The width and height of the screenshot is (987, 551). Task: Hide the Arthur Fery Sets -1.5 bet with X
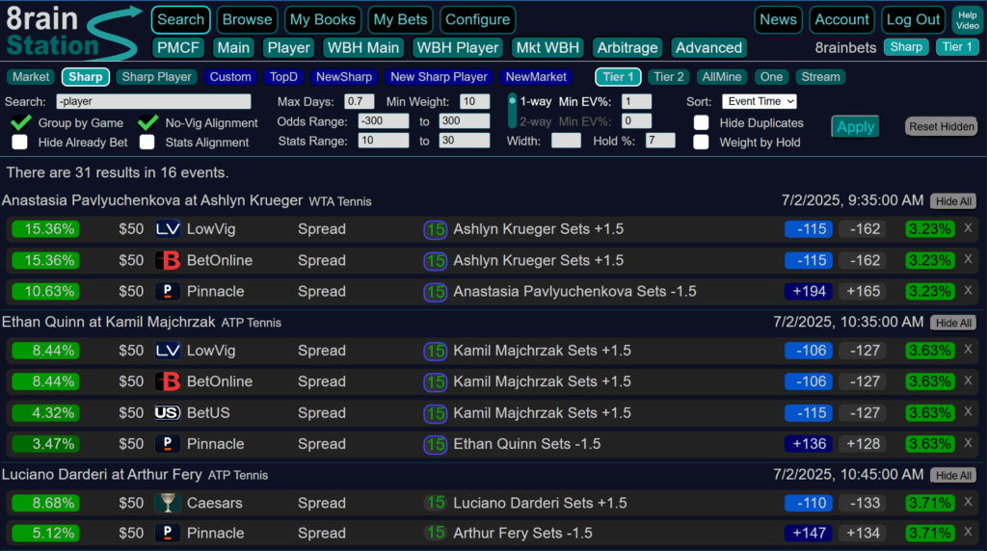click(968, 532)
